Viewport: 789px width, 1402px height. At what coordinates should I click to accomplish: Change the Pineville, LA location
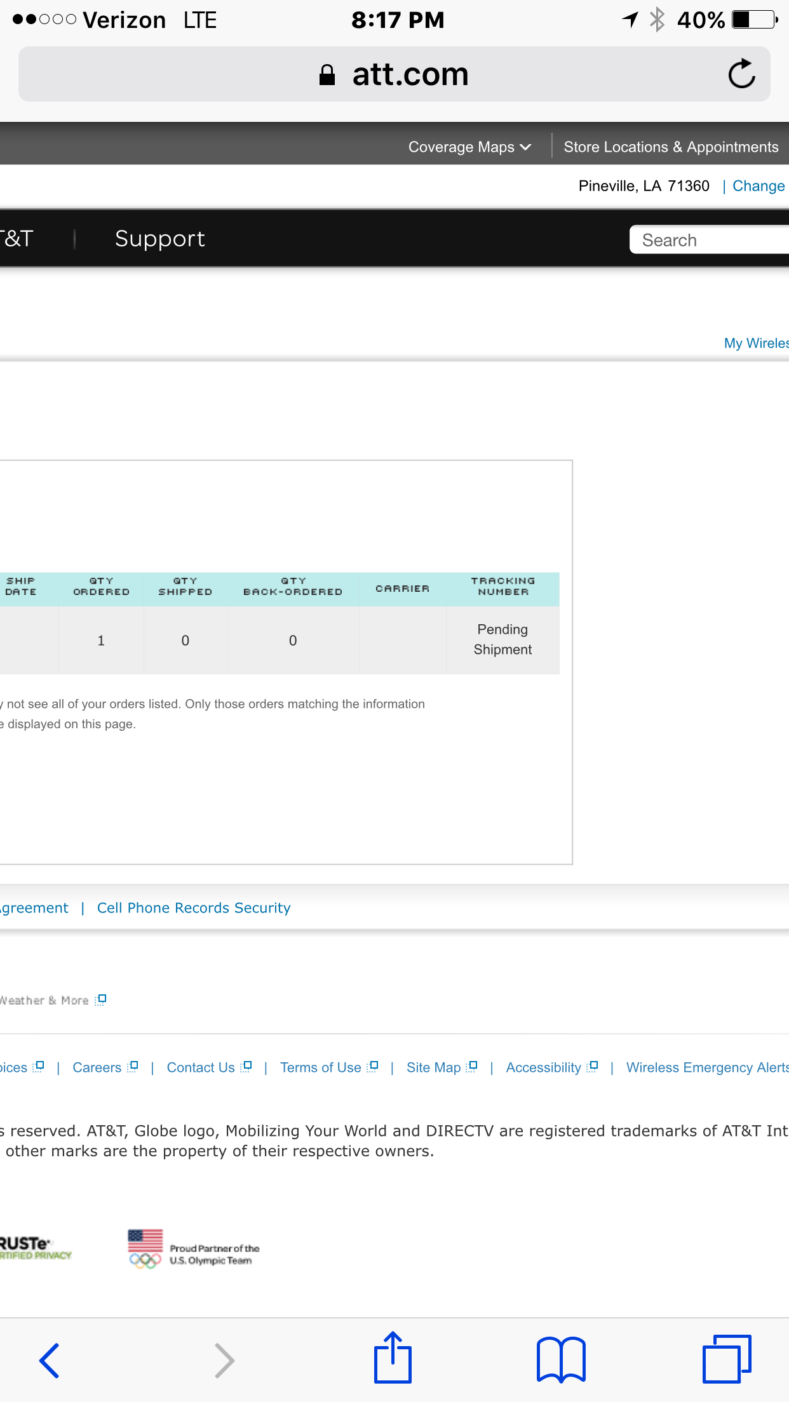(x=759, y=186)
